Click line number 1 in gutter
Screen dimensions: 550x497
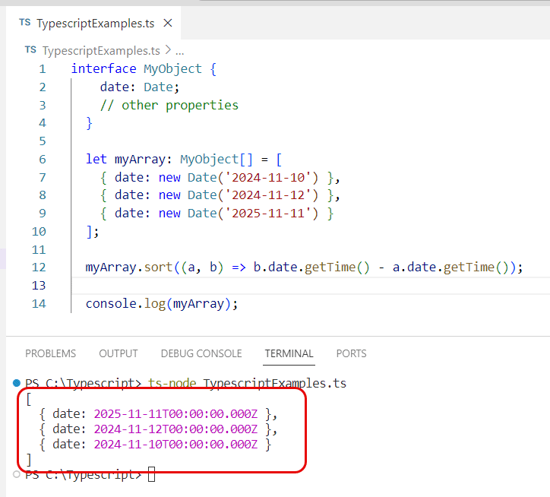43,69
